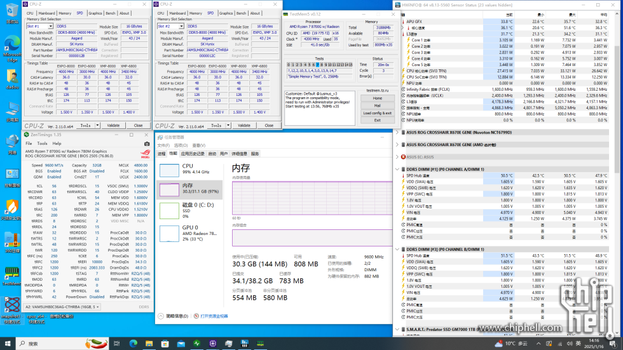623x350 pixels.
Task: Select GPU 0 performance item
Action: pos(190,233)
